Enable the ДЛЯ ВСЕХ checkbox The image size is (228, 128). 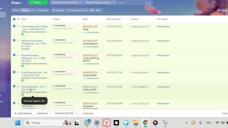coord(83,113)
